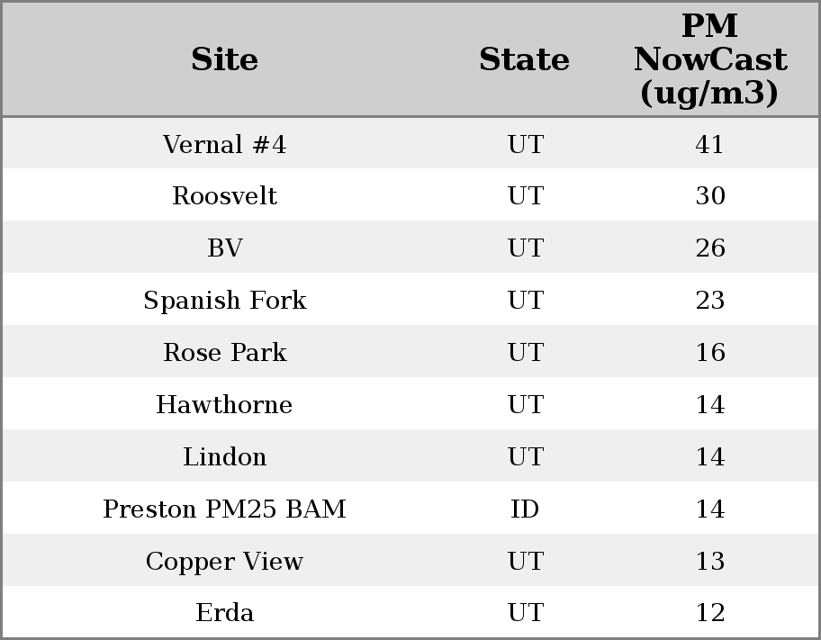
Task: Click Vernal #4's PM value 41
Action: [x=709, y=144]
